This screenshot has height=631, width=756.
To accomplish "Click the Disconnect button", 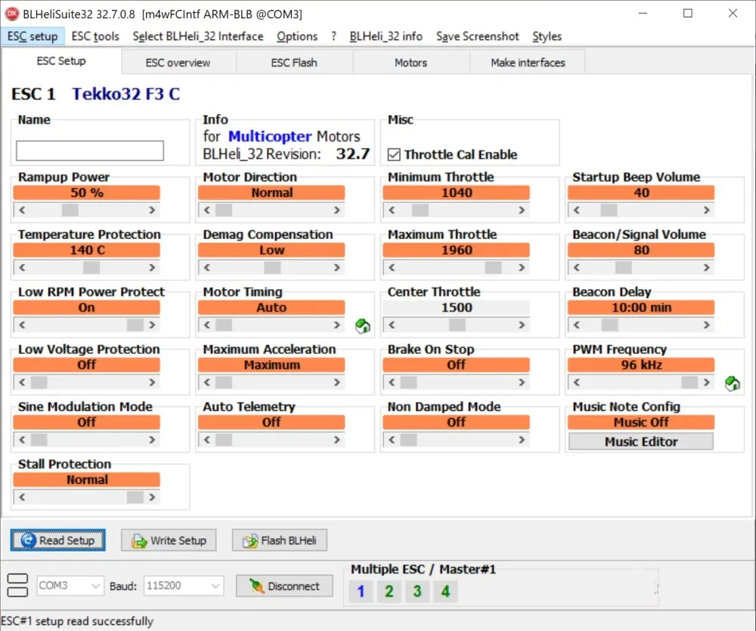I will (x=284, y=586).
